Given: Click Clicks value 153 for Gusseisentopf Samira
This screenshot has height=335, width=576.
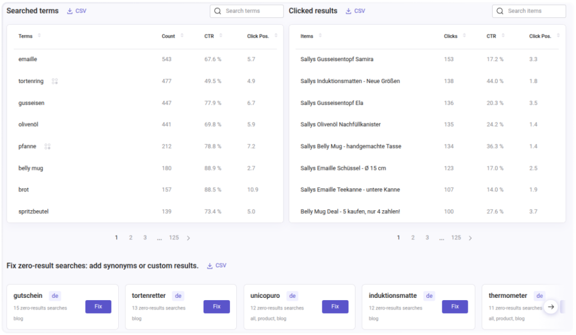Looking at the screenshot, I should tap(448, 59).
